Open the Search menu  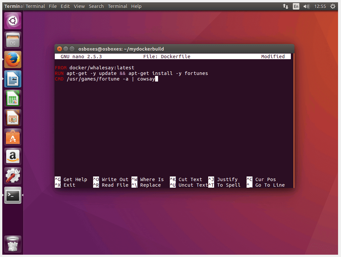pyautogui.click(x=96, y=6)
